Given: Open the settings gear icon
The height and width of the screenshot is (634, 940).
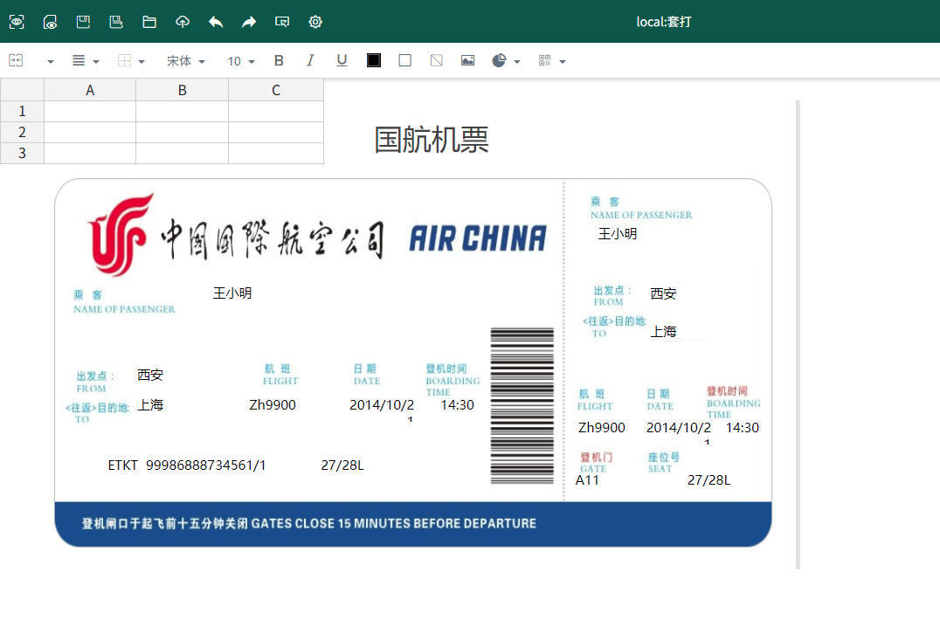Looking at the screenshot, I should pos(315,22).
